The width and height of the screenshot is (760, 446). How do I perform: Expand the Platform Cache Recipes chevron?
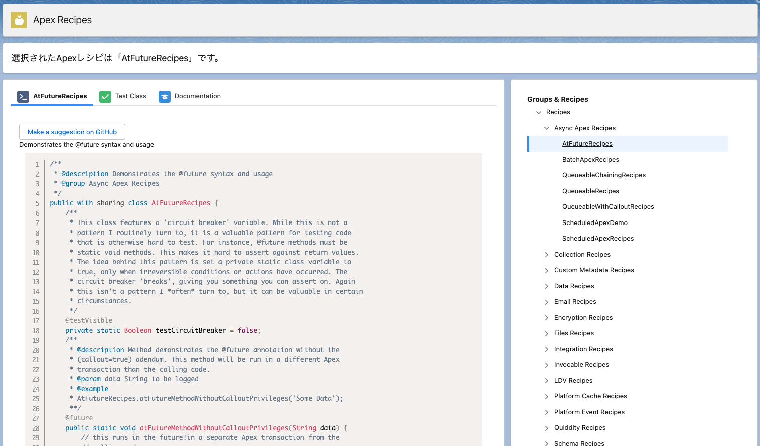pos(547,396)
